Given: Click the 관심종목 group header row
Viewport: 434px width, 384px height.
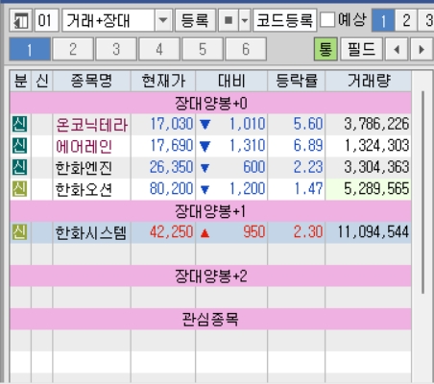Looking at the screenshot, I should (210, 319).
